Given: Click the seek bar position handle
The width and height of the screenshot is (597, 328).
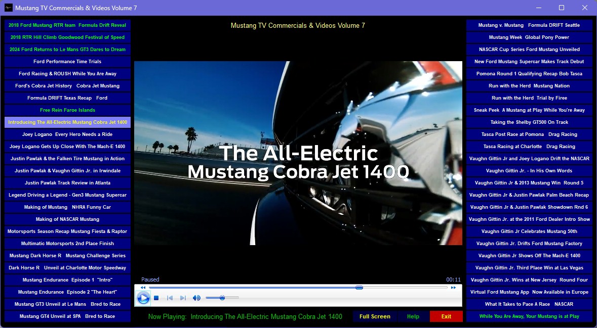Looking at the screenshot, I should (359, 288).
